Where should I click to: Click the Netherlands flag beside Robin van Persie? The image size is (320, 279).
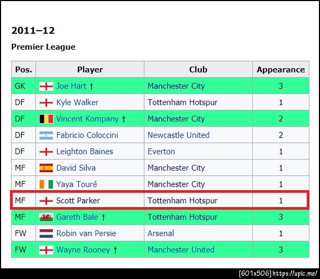[x=46, y=234]
